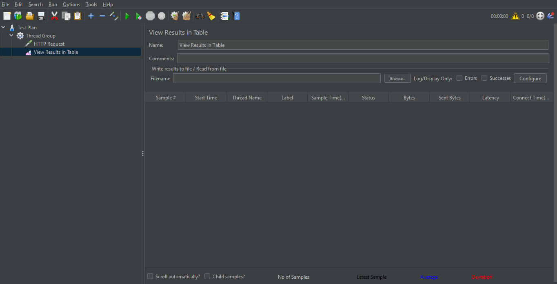Collapse the Test Plan tree node arrow

coord(4,27)
